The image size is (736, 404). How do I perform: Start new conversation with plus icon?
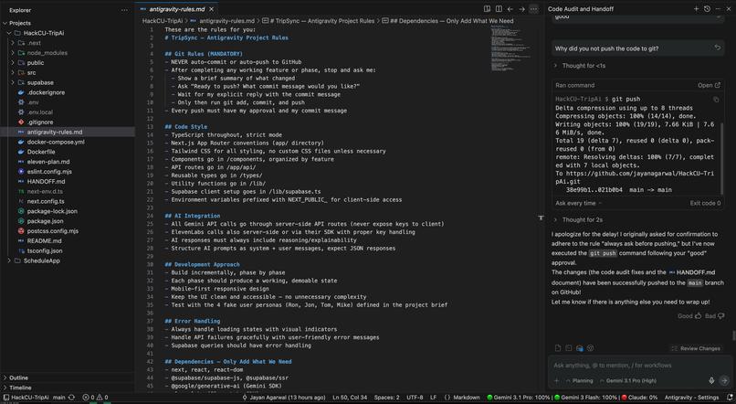coord(696,9)
